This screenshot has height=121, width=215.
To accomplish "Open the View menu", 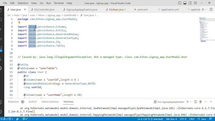I will click(x=34, y=3).
